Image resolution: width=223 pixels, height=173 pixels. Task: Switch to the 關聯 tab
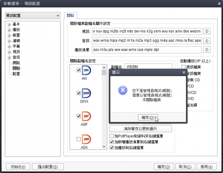pos(70,16)
